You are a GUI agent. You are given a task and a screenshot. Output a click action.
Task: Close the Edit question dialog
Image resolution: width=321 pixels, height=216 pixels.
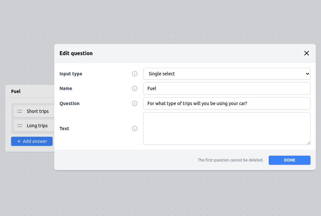[x=307, y=53]
